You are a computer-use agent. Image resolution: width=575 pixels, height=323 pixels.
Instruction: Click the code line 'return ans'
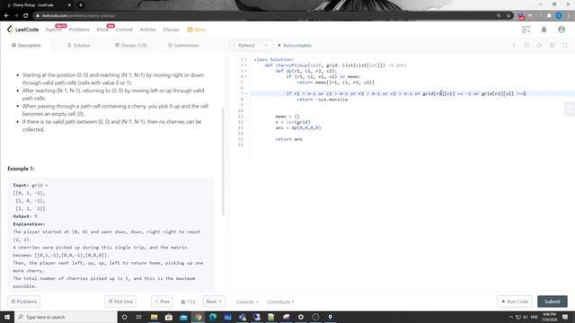pos(288,139)
